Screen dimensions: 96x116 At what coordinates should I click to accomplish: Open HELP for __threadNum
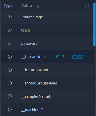click(59, 57)
